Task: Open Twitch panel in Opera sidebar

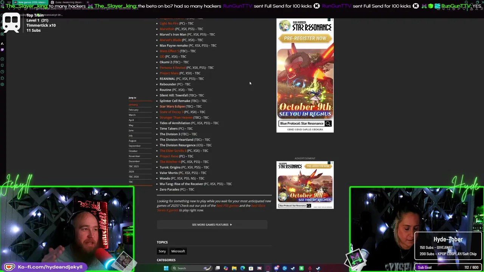Action: click(x=2, y=49)
